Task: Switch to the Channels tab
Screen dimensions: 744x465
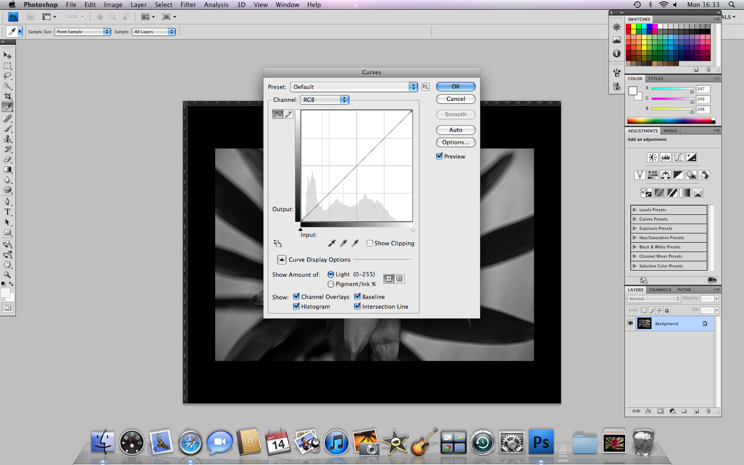Action: tap(659, 289)
